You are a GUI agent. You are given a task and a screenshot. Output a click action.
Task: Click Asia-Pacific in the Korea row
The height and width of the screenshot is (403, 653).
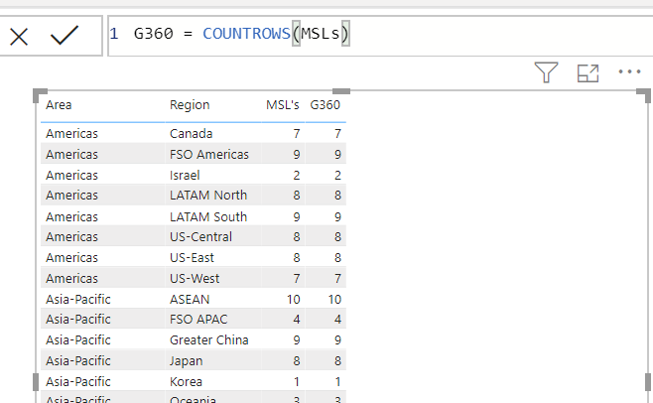[x=77, y=382]
